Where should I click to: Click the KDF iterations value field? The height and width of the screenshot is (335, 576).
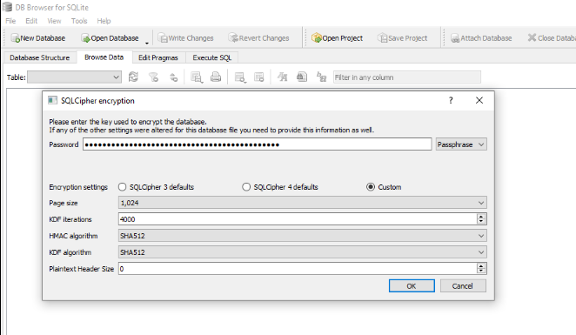[298, 219]
